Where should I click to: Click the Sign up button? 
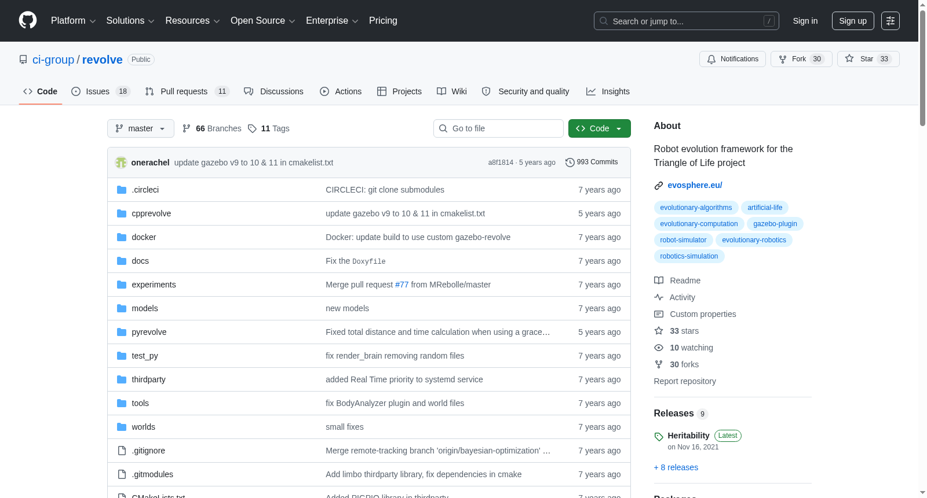pyautogui.click(x=853, y=21)
